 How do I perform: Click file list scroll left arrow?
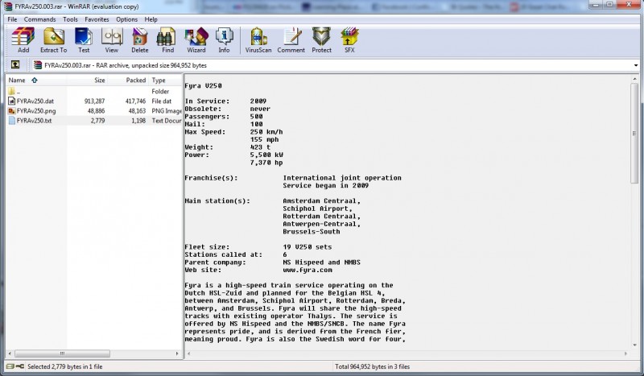tap(10, 353)
